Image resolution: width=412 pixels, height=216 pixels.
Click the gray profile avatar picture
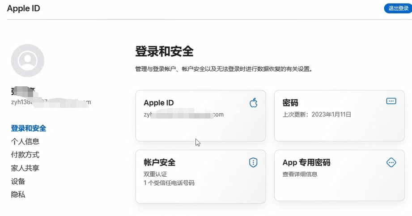(28, 60)
